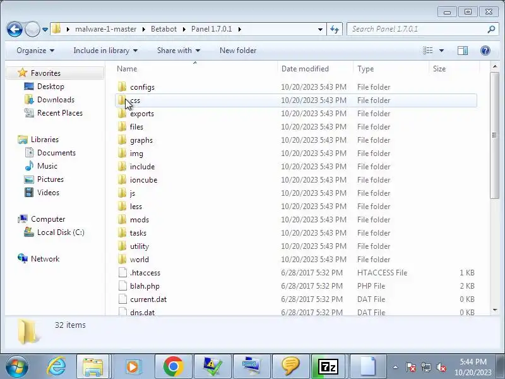Open the Videos library
Viewport: 505px width, 379px height.
(x=48, y=193)
